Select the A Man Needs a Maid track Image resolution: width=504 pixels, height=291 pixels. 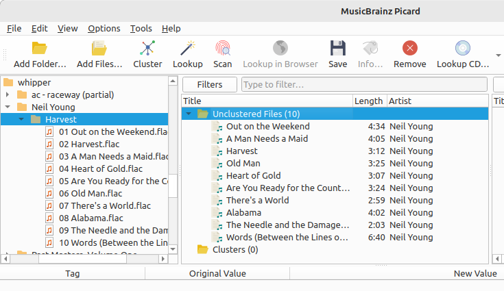[267, 138]
